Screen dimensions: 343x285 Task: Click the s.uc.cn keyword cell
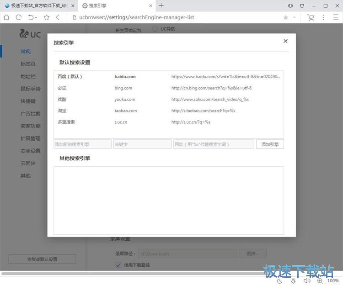click(x=121, y=122)
